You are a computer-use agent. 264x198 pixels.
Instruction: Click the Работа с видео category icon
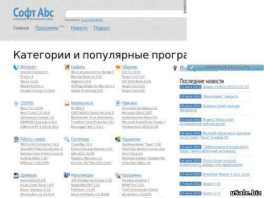[16, 139]
